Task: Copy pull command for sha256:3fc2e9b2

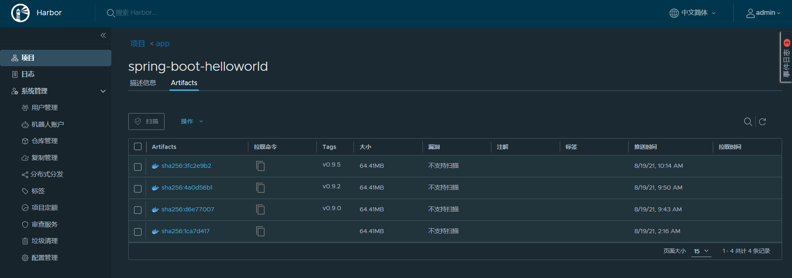Action: (x=260, y=166)
